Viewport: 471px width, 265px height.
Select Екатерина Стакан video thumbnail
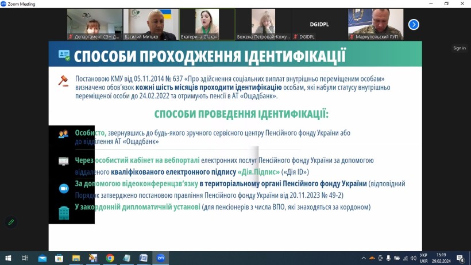coord(207,24)
